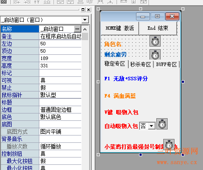Click the empty 底图 value field
203x170 pixels.
[60, 124]
